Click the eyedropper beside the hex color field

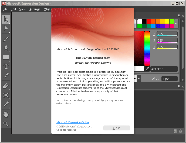147,69
